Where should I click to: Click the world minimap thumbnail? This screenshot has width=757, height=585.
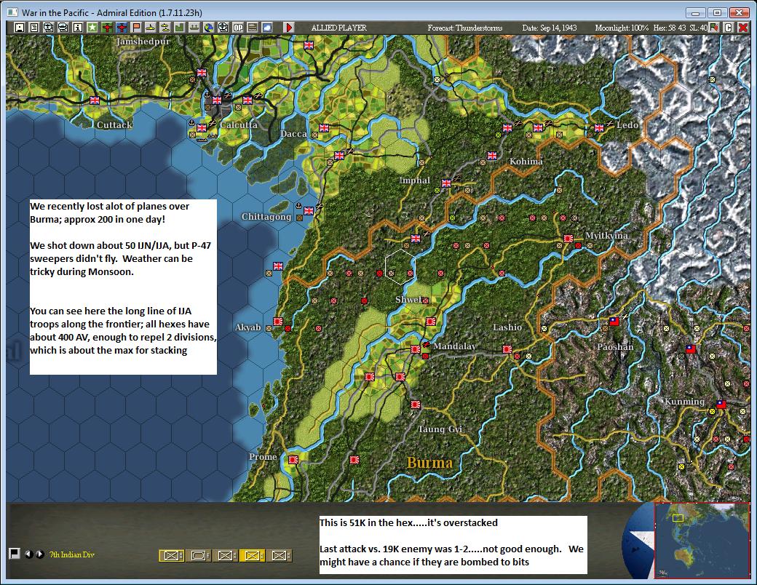[702, 540]
